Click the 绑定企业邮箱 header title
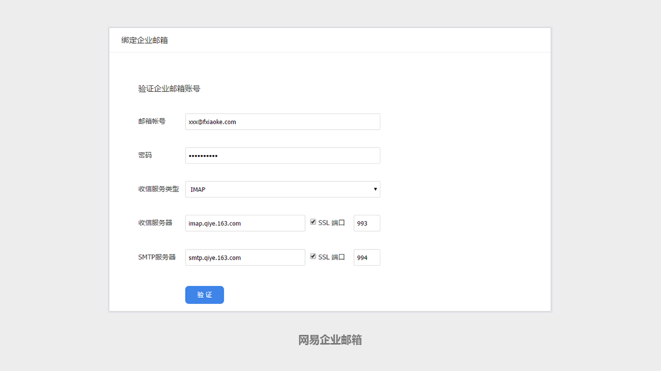The height and width of the screenshot is (371, 661). [144, 40]
